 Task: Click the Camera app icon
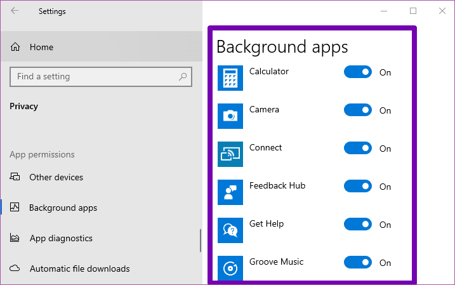click(230, 116)
